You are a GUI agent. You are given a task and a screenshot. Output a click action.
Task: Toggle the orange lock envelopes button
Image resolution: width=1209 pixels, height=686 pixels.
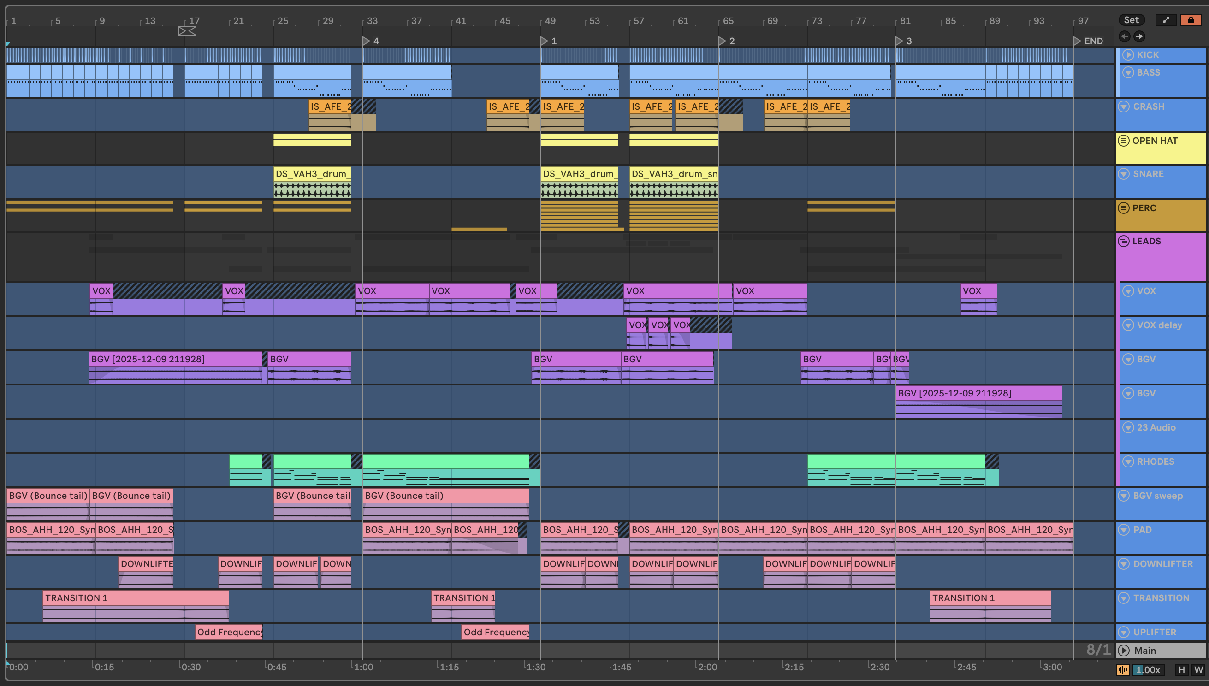click(x=1191, y=20)
